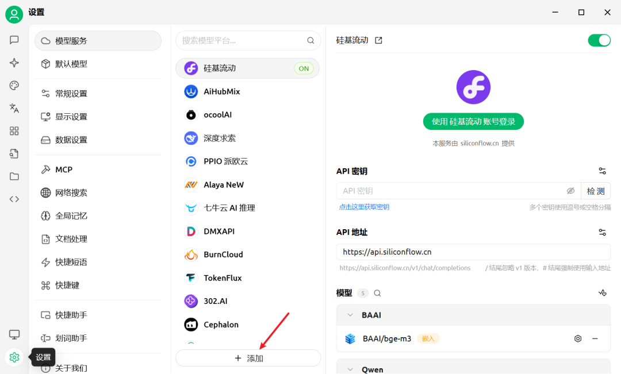Screen dimensions: 621x374
Task: Open 网络搜索 menu item
Action: click(98, 192)
